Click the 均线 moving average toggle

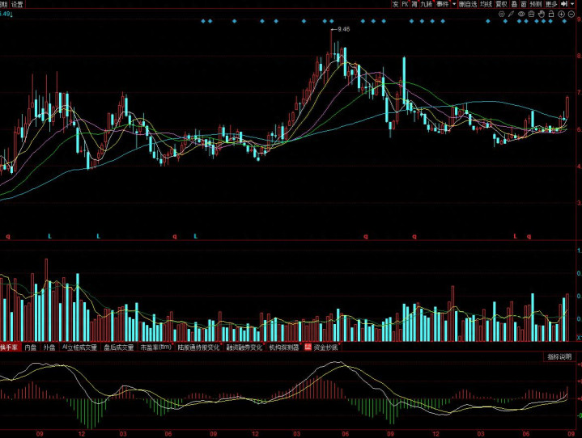pyautogui.click(x=485, y=4)
